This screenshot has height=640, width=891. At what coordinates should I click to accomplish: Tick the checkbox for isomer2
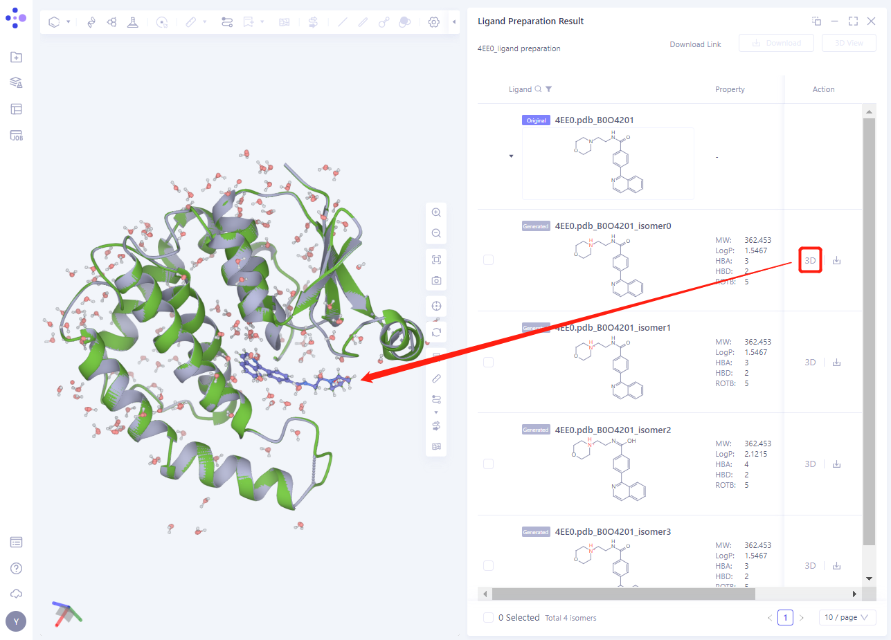pyautogui.click(x=489, y=464)
